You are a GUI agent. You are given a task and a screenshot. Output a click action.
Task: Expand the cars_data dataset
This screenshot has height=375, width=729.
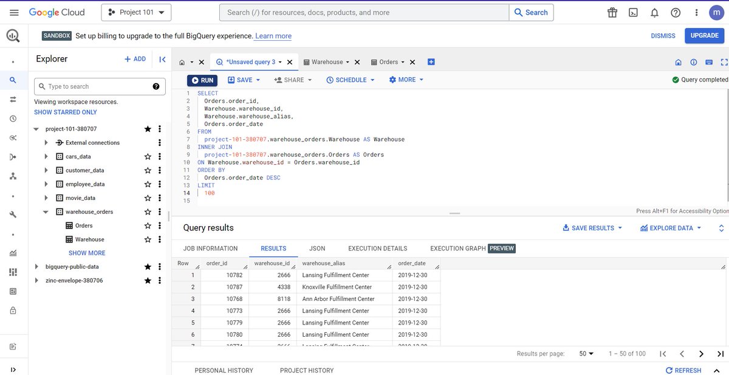pos(46,156)
